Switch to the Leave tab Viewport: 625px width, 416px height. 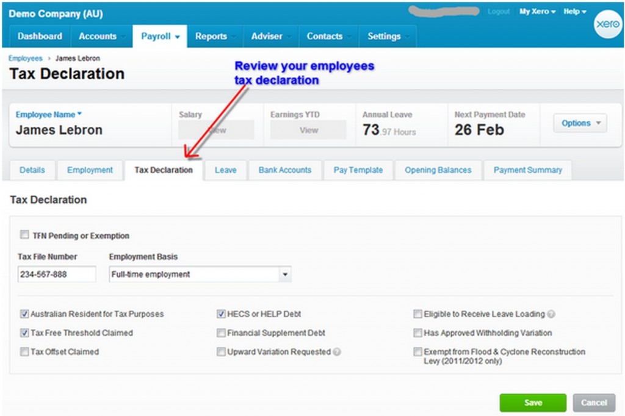(x=225, y=170)
